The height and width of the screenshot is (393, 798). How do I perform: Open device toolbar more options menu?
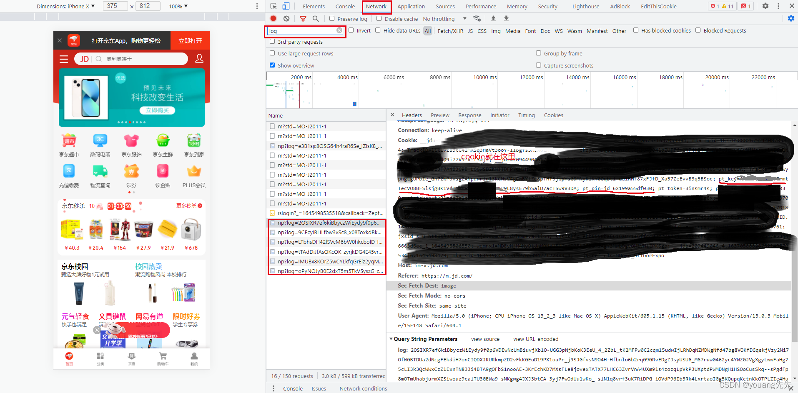[x=257, y=6]
